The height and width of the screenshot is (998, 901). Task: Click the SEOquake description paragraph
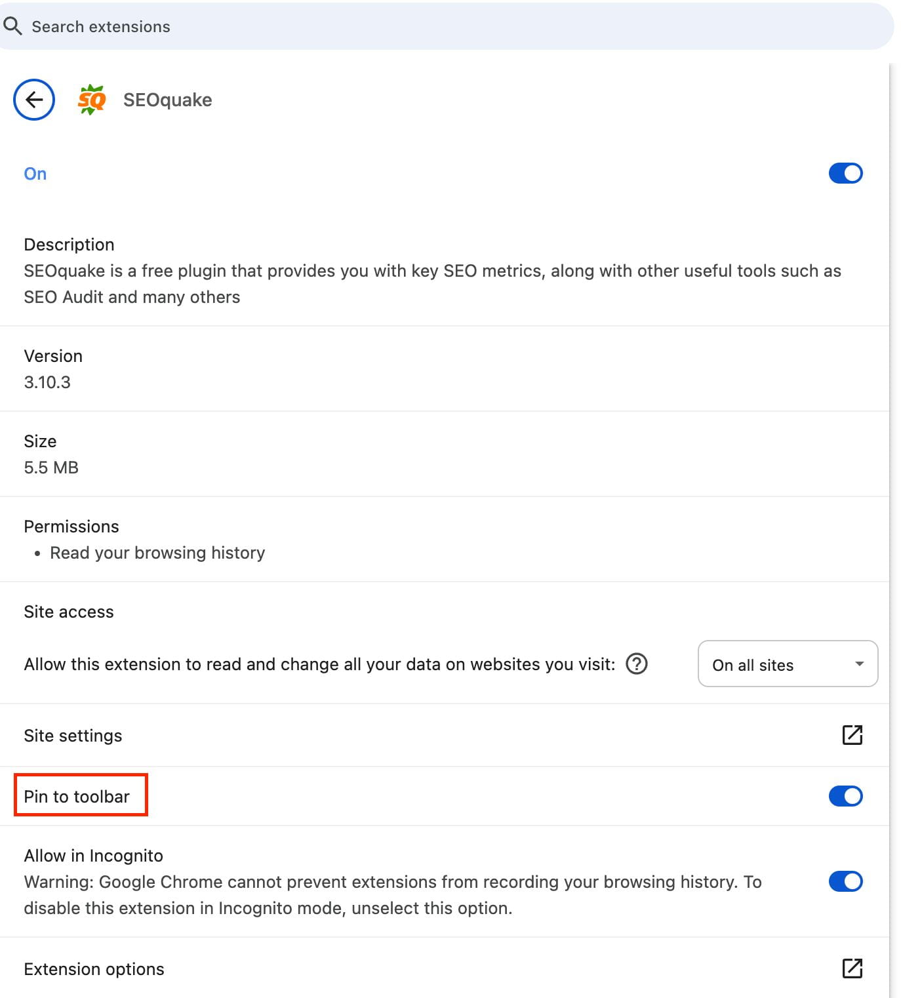coord(432,284)
